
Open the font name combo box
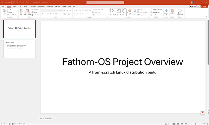coord(50,10)
